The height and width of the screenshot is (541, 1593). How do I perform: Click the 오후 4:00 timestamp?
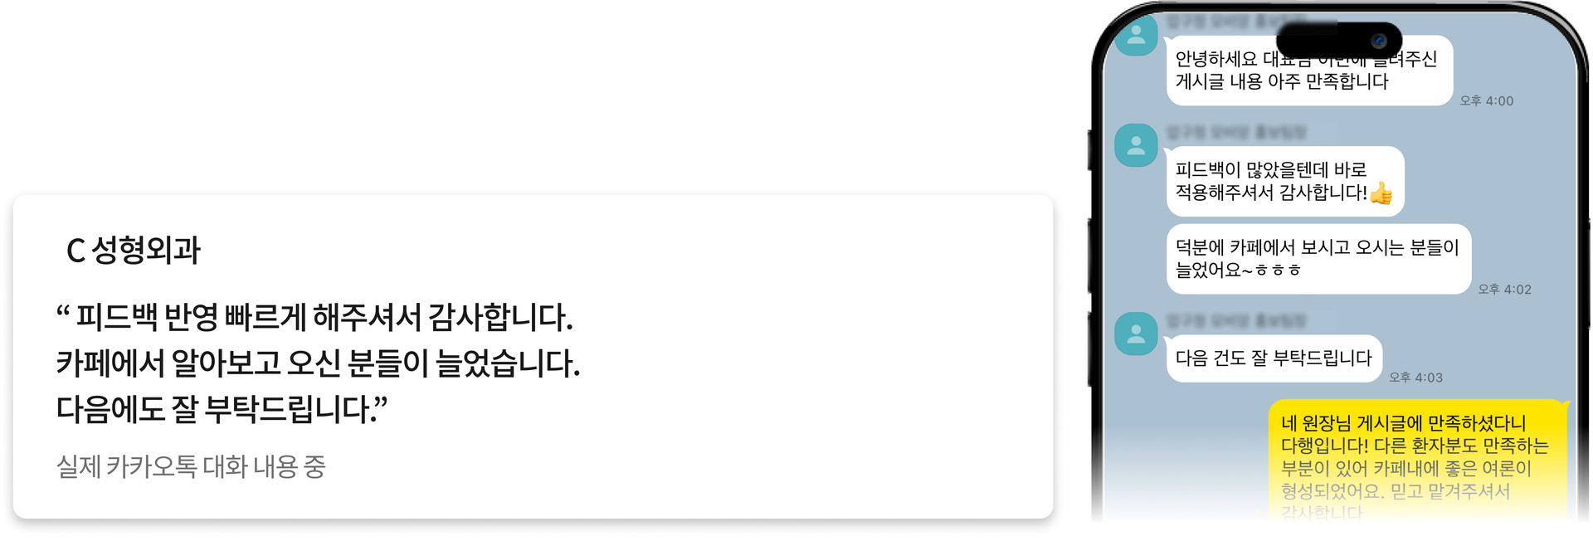pos(1487,101)
